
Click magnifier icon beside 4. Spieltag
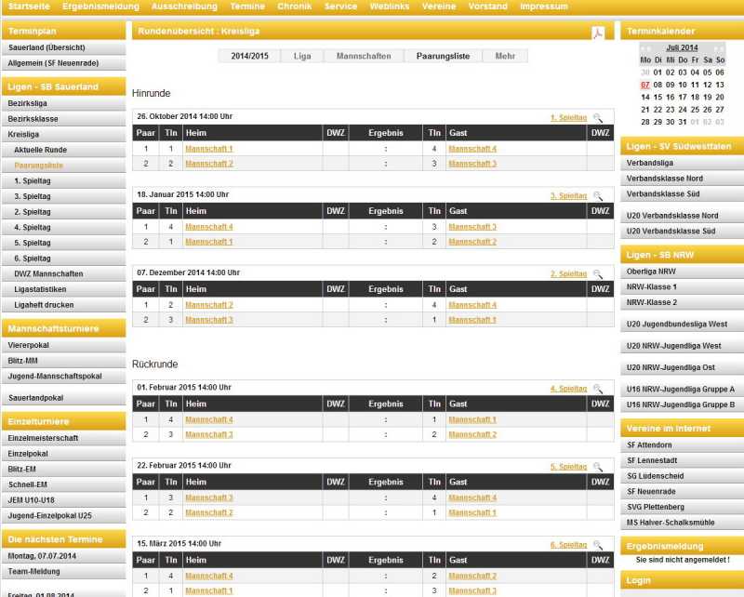pos(598,389)
